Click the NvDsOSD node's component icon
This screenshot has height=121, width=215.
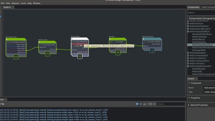point(118,52)
